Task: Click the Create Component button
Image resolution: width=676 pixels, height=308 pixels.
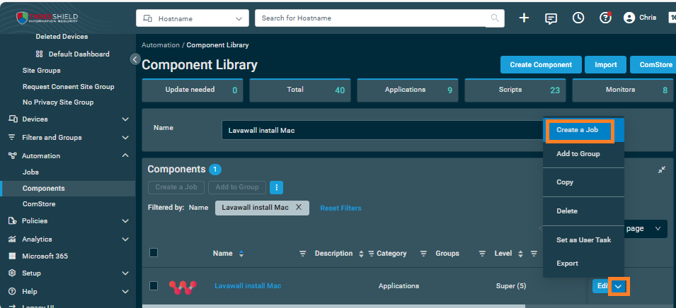Action: [x=541, y=64]
